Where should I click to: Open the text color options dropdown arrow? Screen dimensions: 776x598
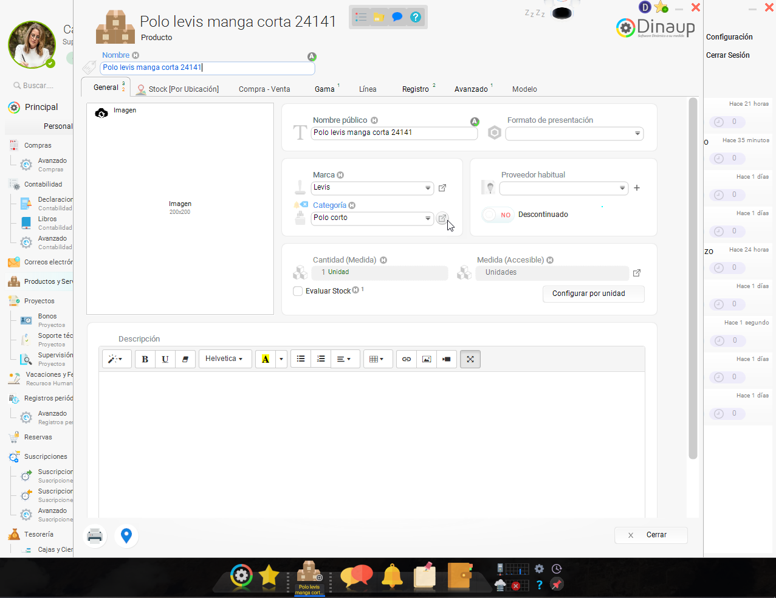point(281,359)
